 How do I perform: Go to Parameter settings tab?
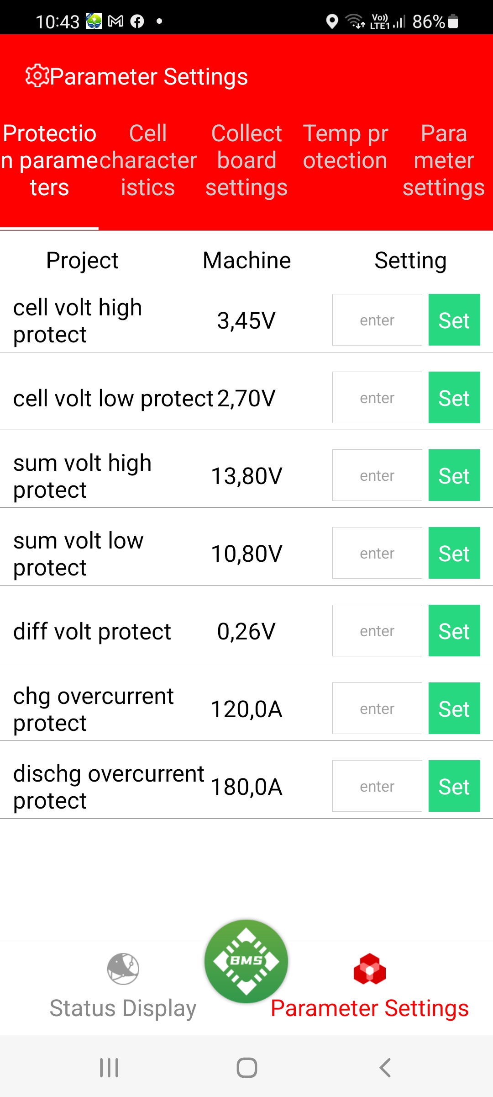point(444,160)
